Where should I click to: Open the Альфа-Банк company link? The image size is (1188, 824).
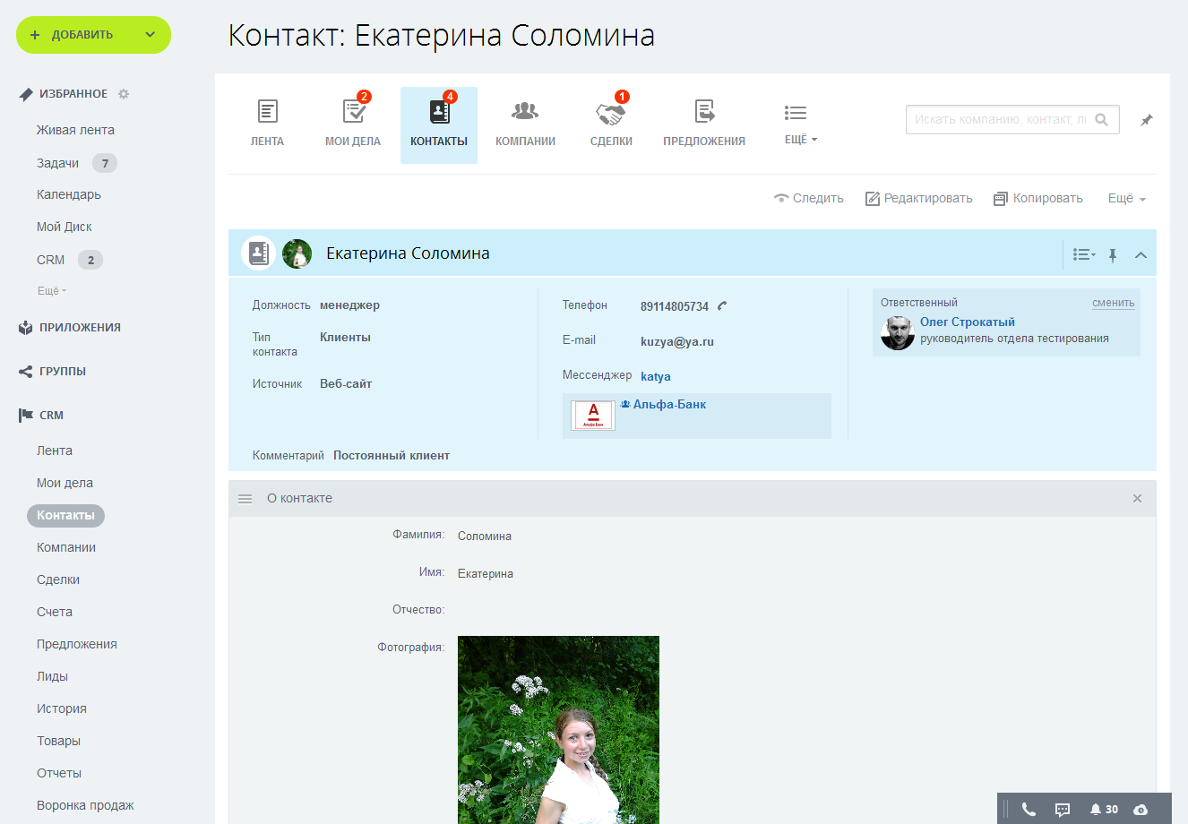[669, 405]
